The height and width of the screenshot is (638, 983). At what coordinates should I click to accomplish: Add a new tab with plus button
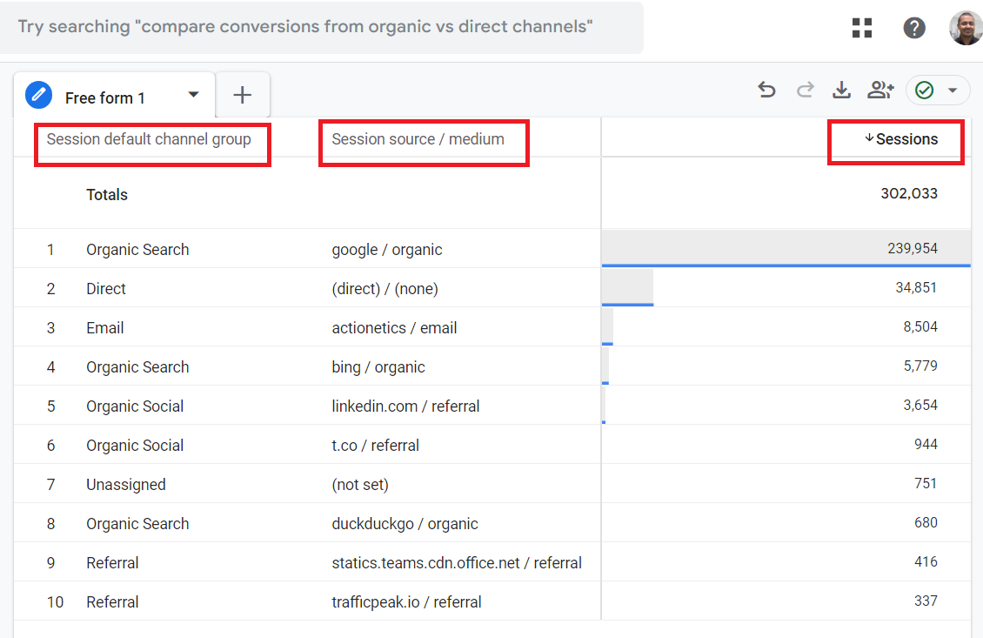click(243, 96)
